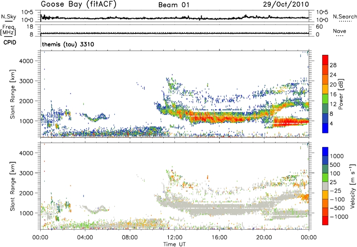Screen dimensions: 357x247
Task: Click the '60' tick on the Nave axis
Action: coord(319,27)
